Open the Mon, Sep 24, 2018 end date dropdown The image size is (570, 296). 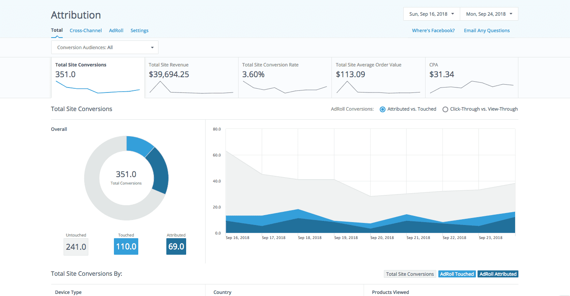click(489, 14)
